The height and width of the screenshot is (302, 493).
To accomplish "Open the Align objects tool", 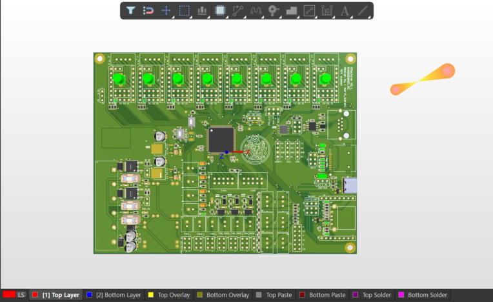I will 202,11.
